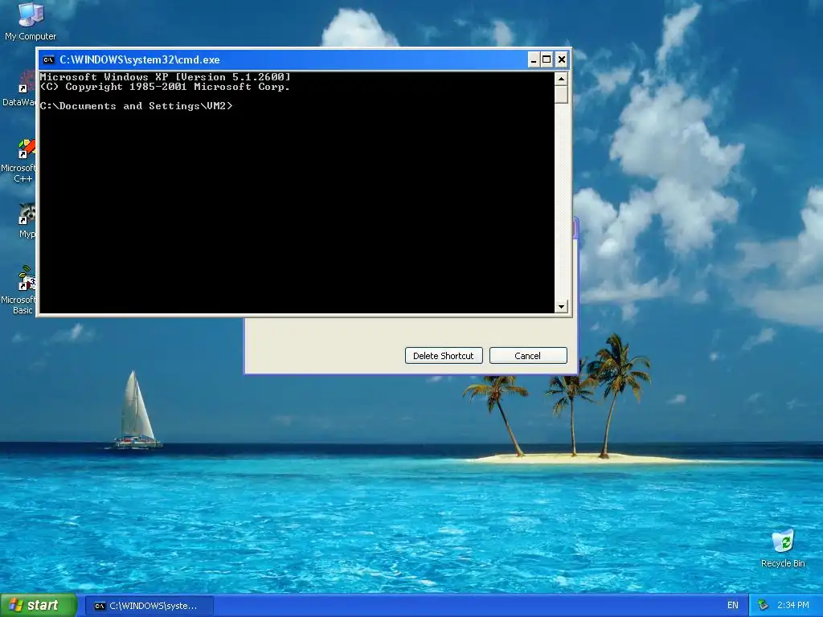Click the cmd.exe taskbar button
Screen dimensions: 823x617
[x=149, y=606]
